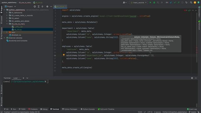Run the insert_records configuration with the green Run icon

tap(150, 3)
